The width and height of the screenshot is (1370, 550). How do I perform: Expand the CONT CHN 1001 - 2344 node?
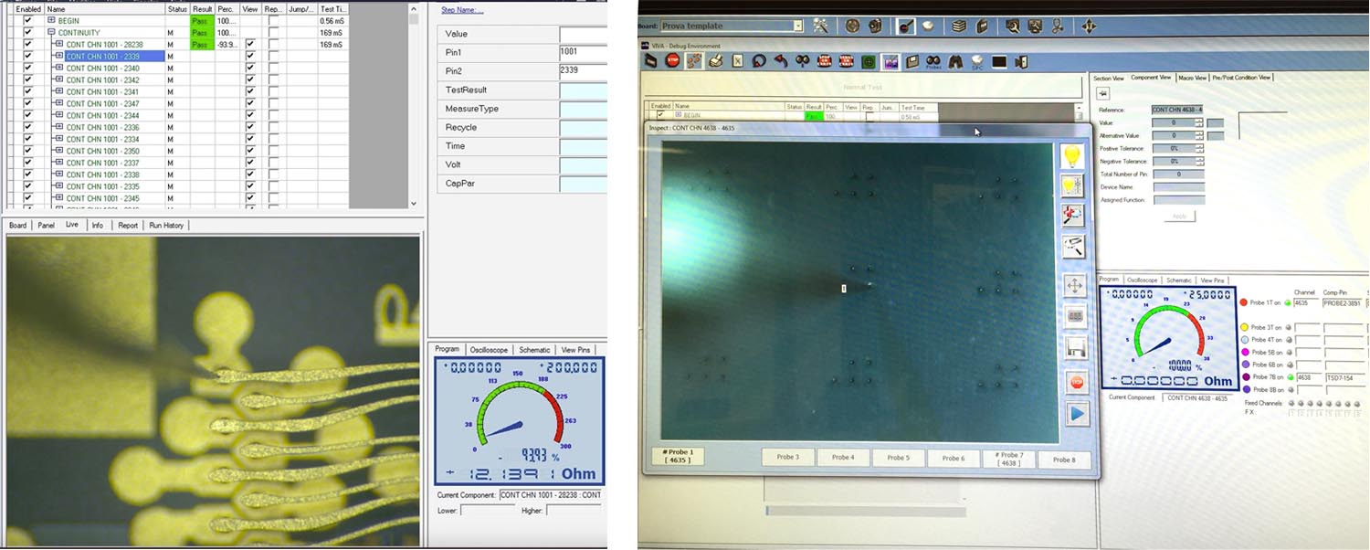(x=58, y=115)
